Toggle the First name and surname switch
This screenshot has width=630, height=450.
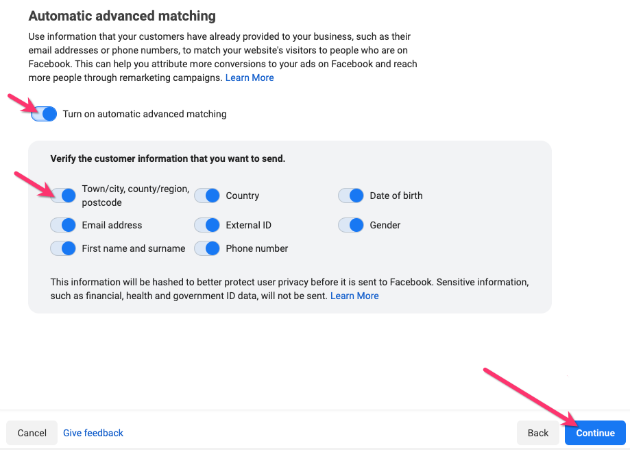click(63, 248)
